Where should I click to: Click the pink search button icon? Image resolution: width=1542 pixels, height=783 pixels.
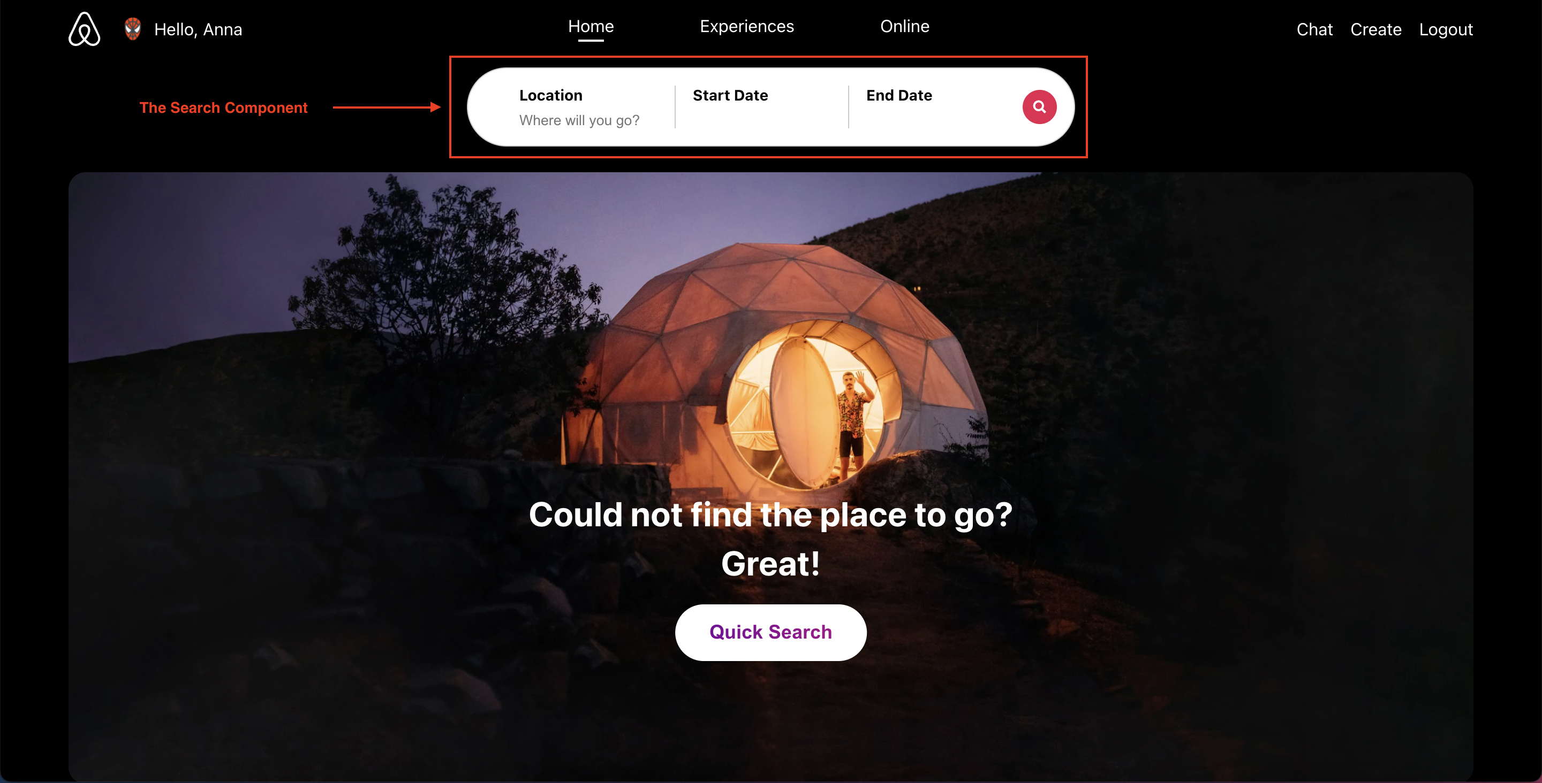pos(1039,106)
